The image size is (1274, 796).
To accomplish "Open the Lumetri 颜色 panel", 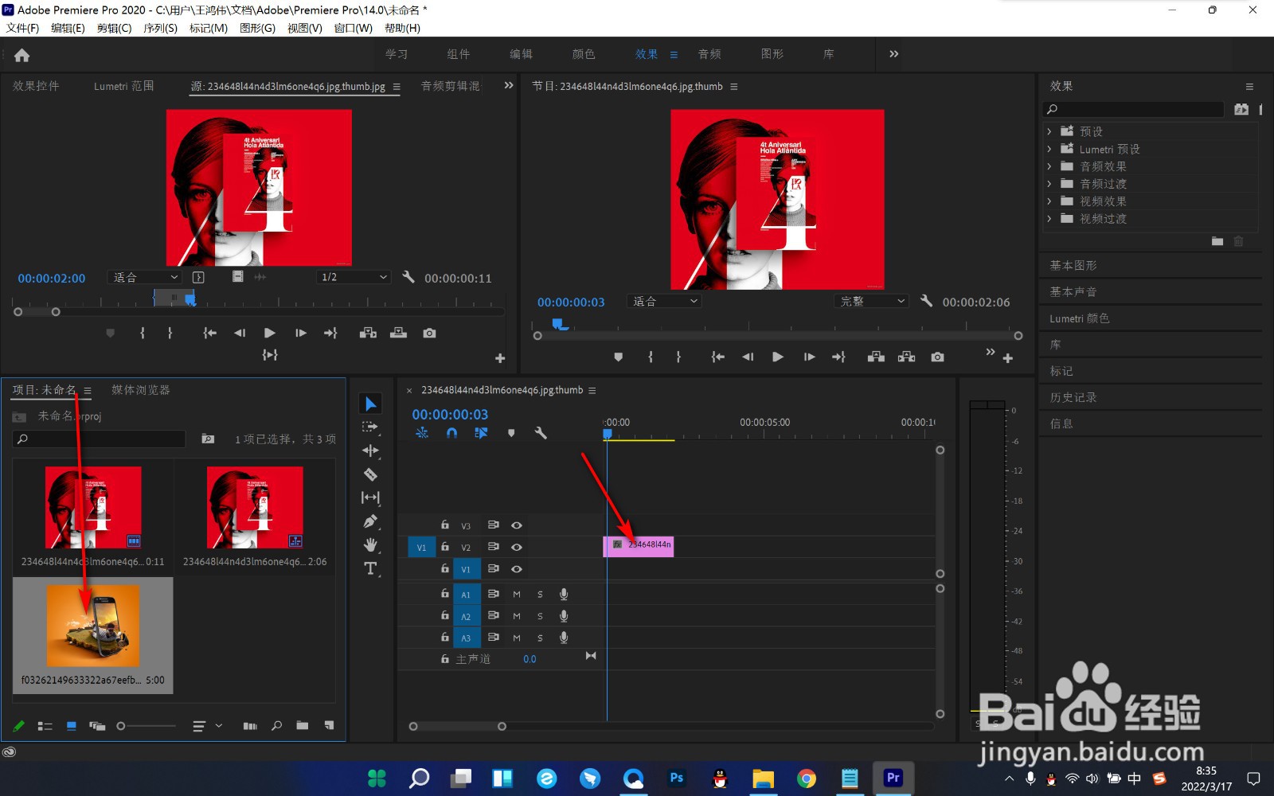I will coord(1079,318).
